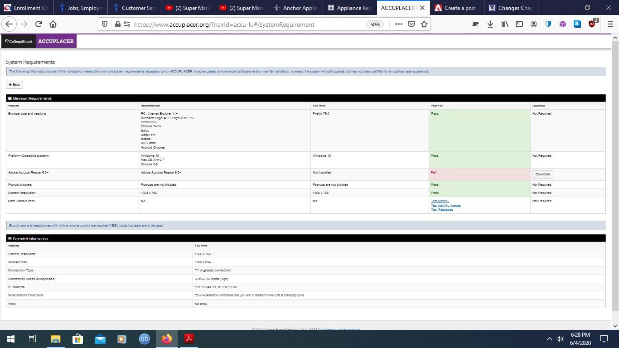The height and width of the screenshot is (348, 619).
Task: Click the browser forward arrow
Action: (24, 24)
